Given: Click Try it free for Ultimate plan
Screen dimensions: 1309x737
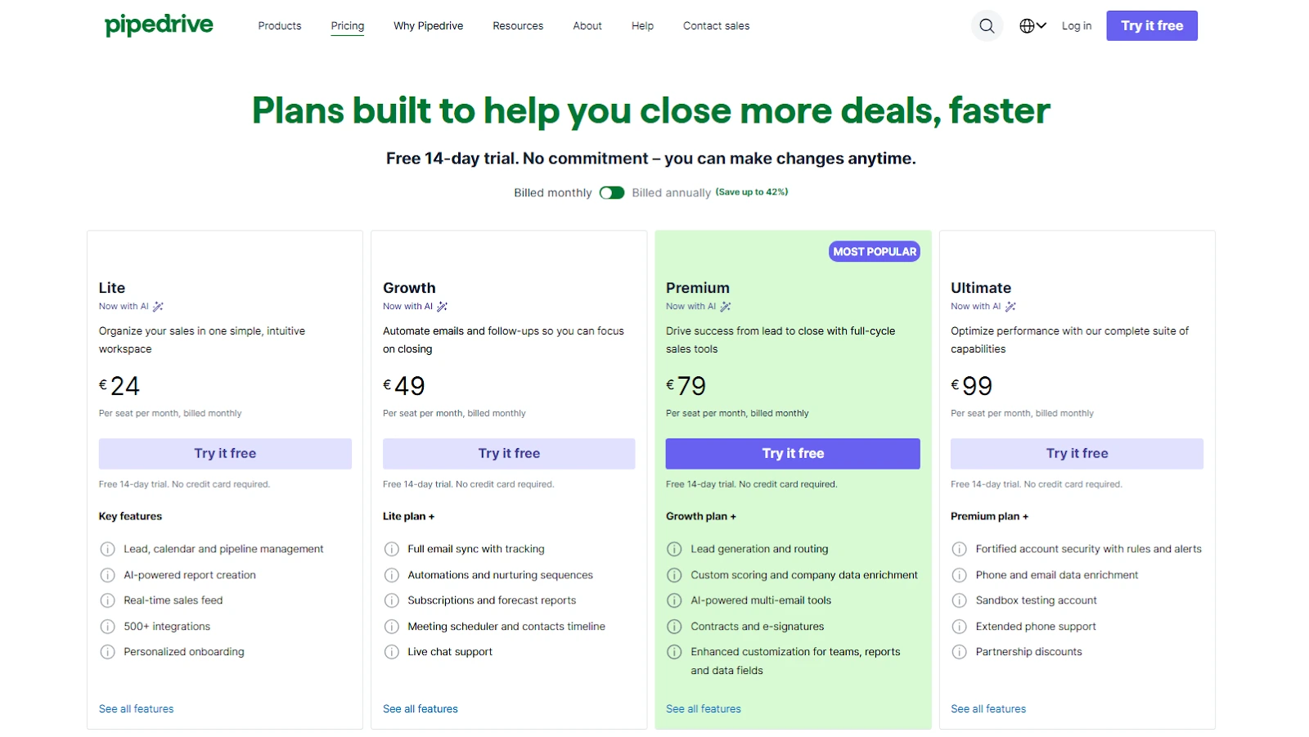Looking at the screenshot, I should [1077, 454].
